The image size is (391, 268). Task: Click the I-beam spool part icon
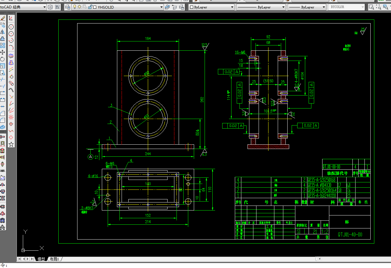coord(2,198)
